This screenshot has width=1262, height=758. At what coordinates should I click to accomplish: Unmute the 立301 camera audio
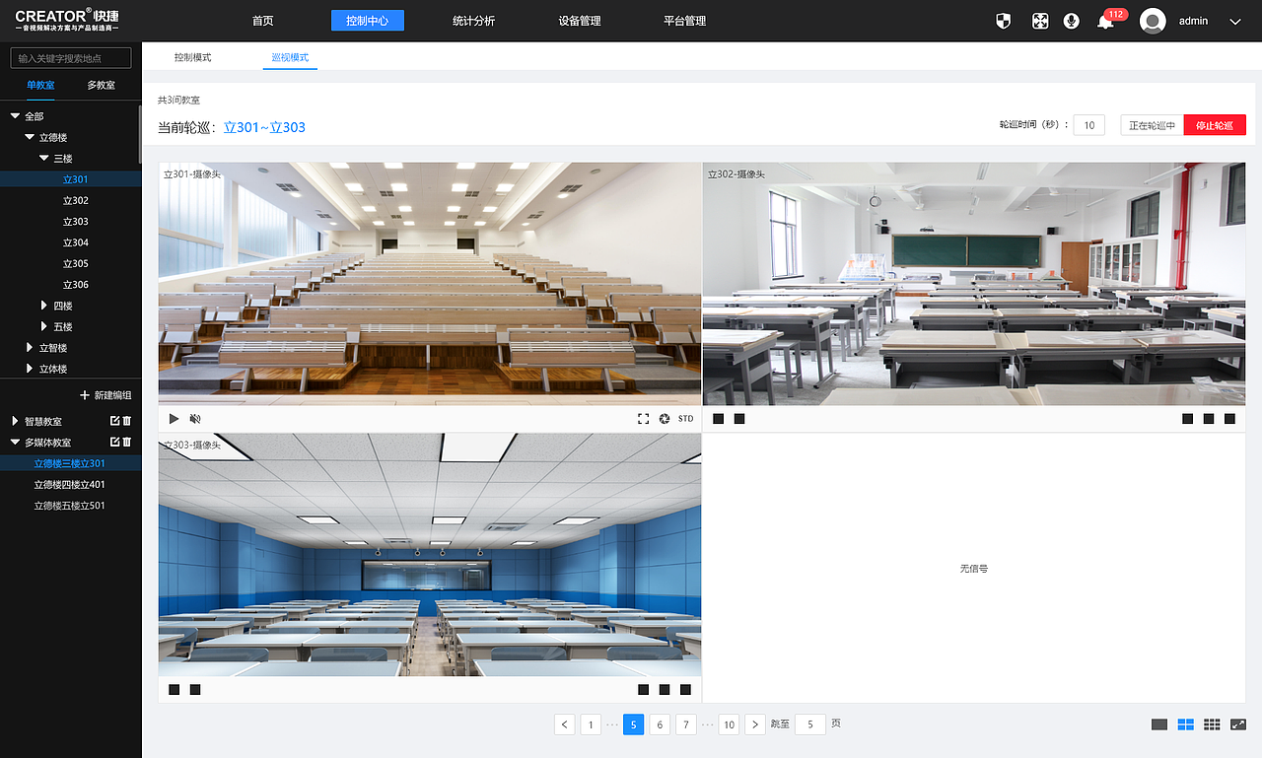(x=195, y=419)
